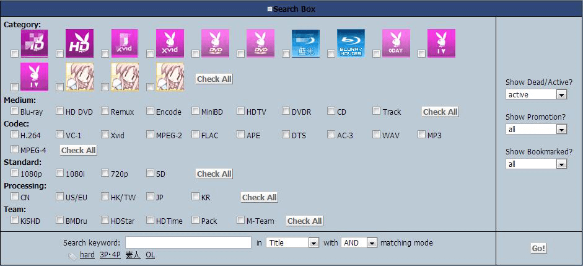The image size is (583, 266).
Task: Click the Bluray Movies category icon
Action: (351, 43)
